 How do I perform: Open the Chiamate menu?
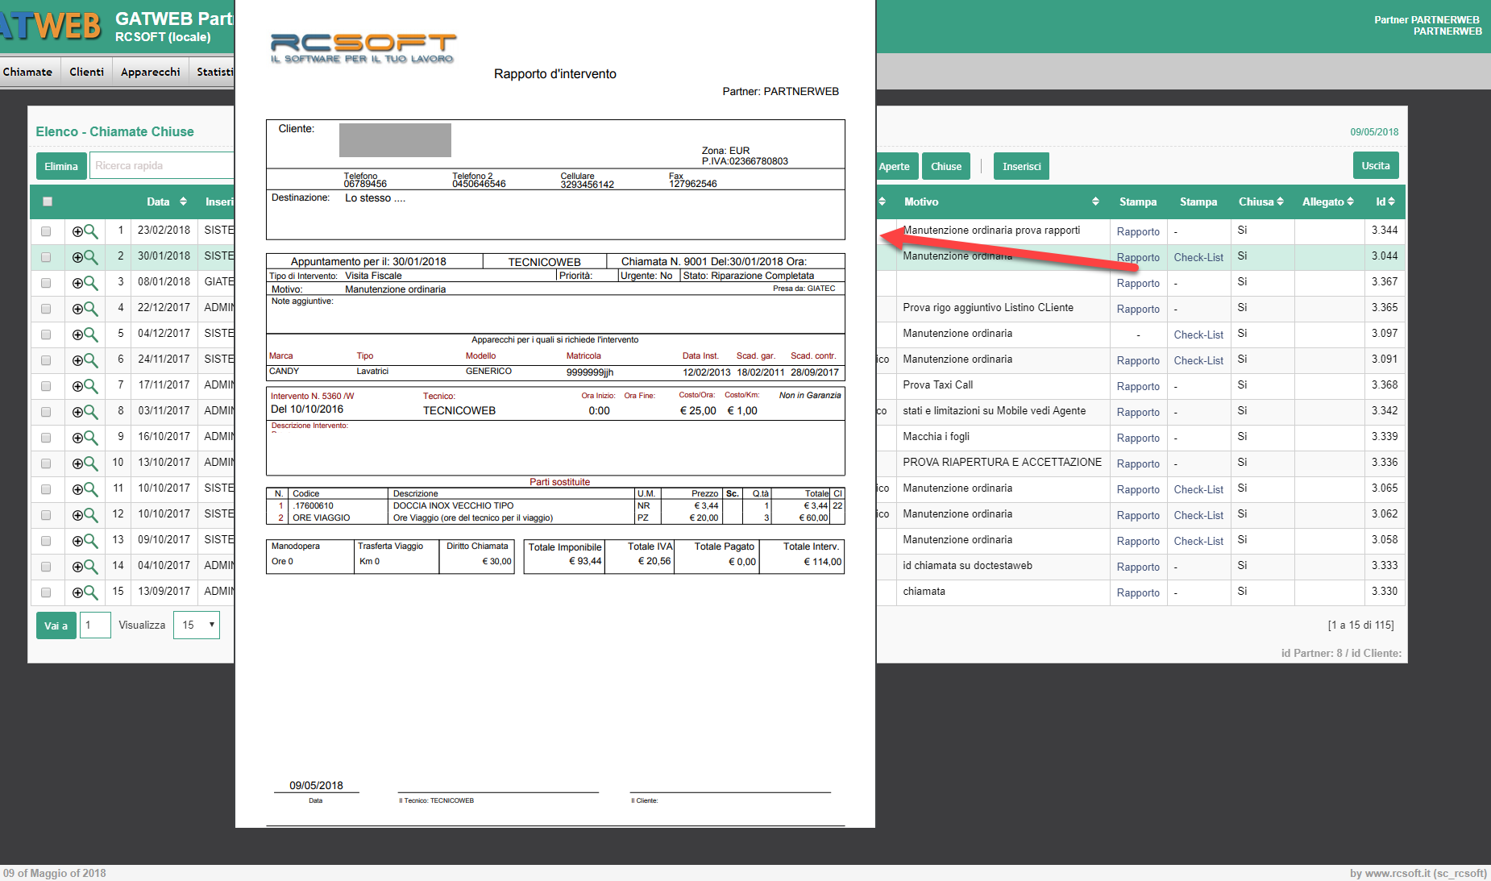click(27, 72)
